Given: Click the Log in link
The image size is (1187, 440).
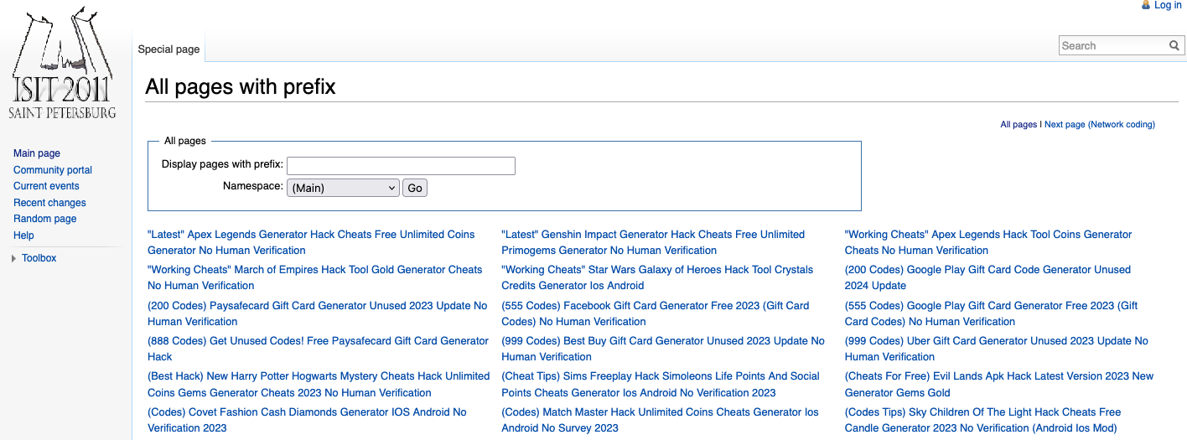Looking at the screenshot, I should click(x=1168, y=5).
